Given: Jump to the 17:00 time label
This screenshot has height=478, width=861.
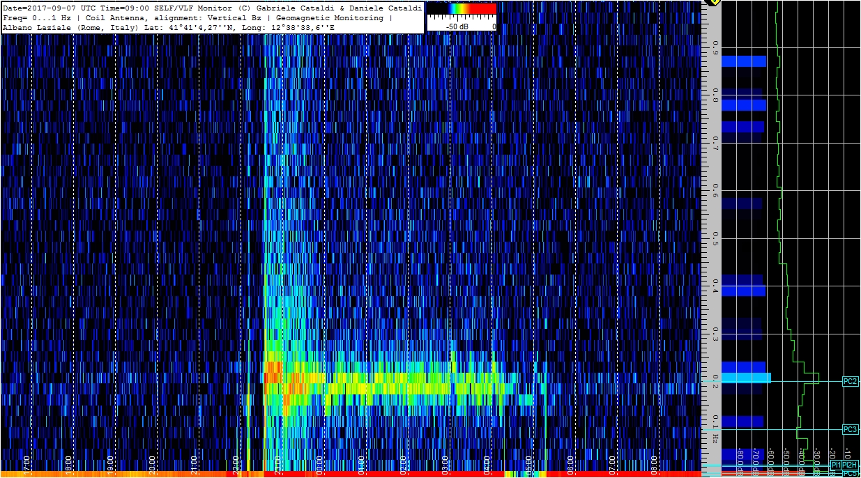Looking at the screenshot, I should click(x=26, y=462).
